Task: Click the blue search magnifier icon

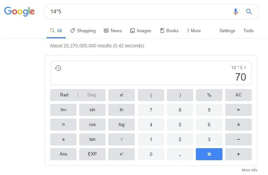Action: (249, 12)
